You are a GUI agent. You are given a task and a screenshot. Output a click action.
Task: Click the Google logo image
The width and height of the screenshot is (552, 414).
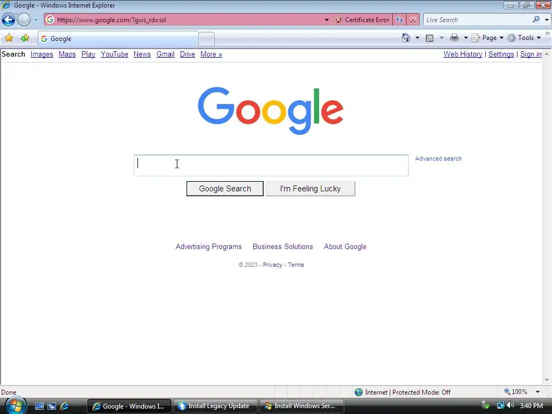271,111
